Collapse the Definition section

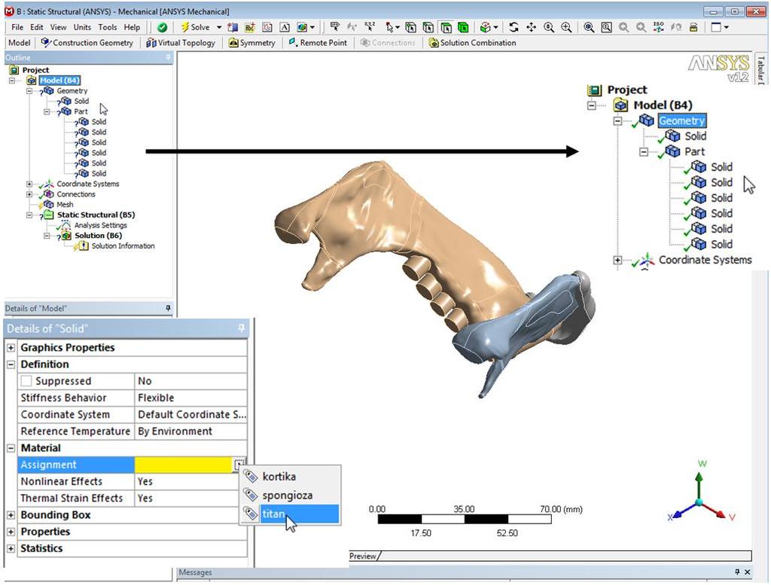pyautogui.click(x=11, y=364)
